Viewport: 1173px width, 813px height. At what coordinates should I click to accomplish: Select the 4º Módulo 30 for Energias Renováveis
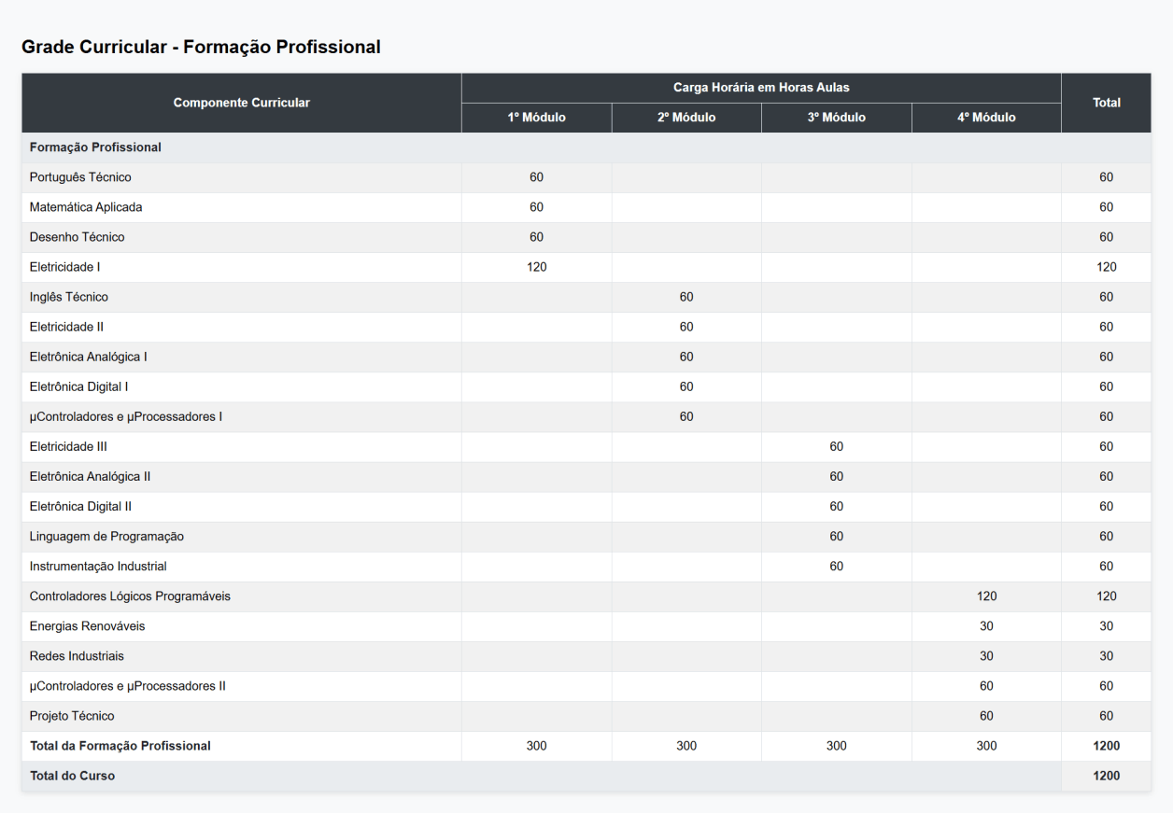pyautogui.click(x=986, y=625)
